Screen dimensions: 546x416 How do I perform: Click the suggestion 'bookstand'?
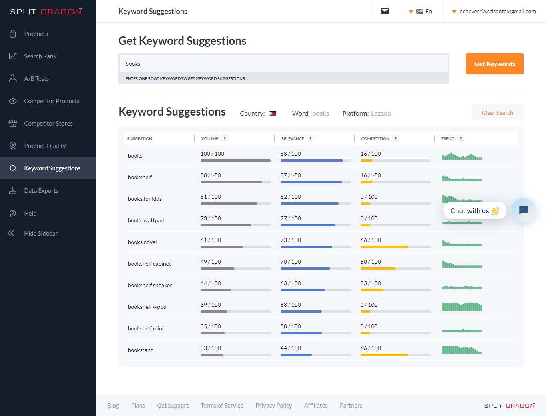(x=141, y=350)
